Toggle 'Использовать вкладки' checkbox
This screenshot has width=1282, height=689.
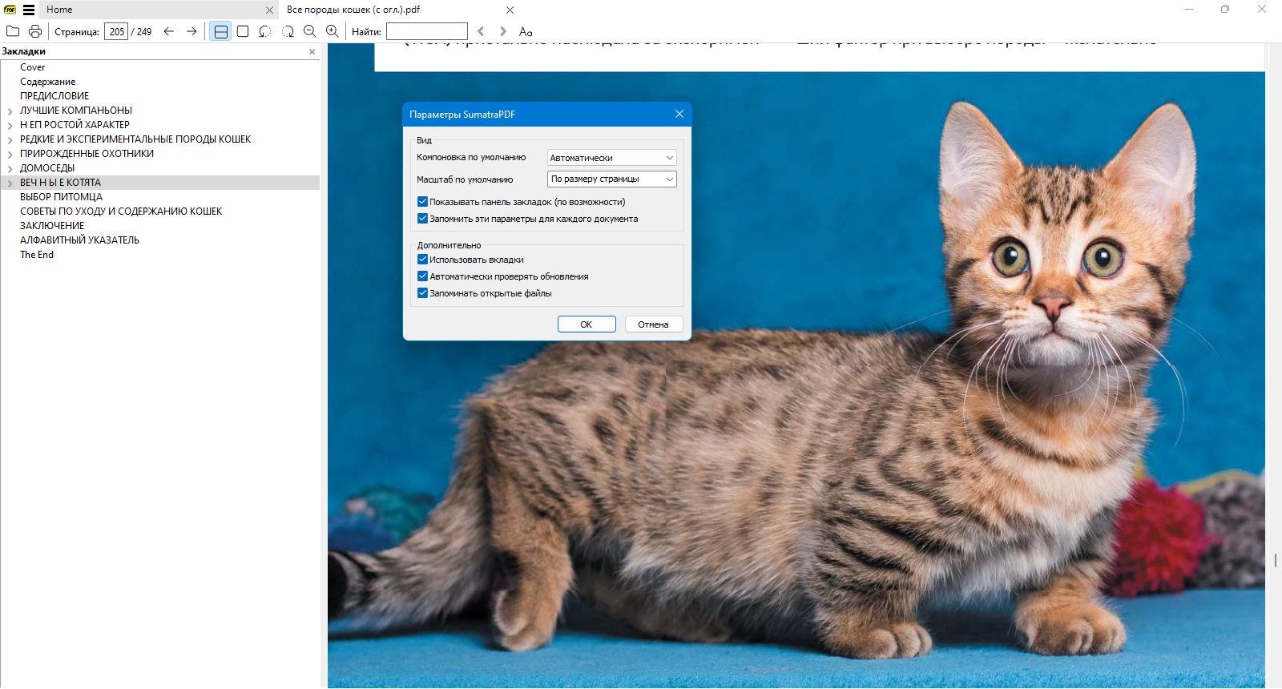tap(422, 260)
